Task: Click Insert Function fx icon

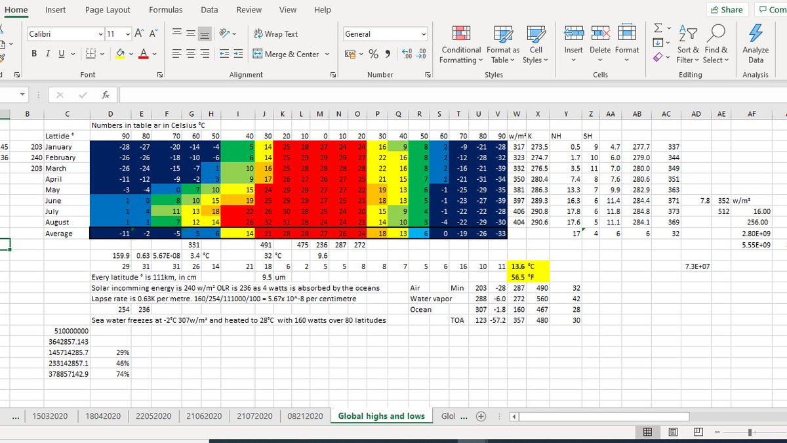Action: pyautogui.click(x=105, y=95)
